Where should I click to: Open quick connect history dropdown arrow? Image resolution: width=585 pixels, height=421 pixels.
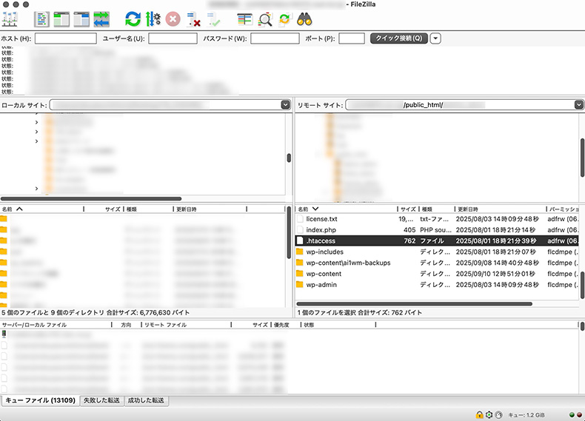pyautogui.click(x=435, y=38)
